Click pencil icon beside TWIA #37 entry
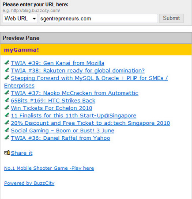Viewport: 192px width, 199px height. (x=7, y=92)
